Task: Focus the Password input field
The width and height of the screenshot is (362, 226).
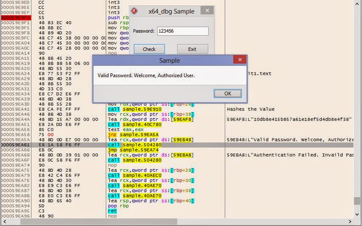Action: [183, 31]
